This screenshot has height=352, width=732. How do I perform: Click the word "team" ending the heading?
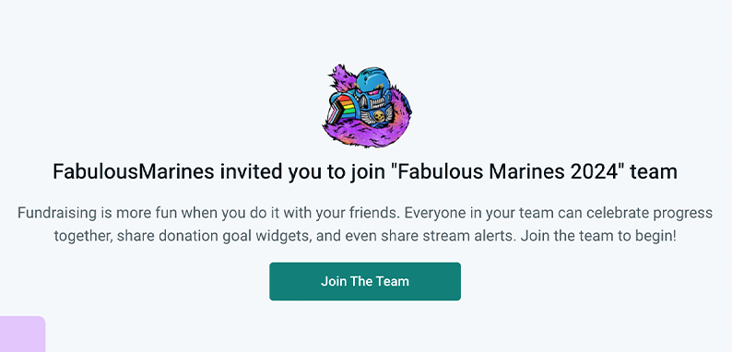pyautogui.click(x=654, y=171)
